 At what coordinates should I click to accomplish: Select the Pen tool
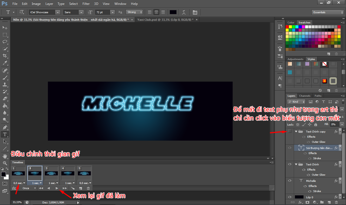(5, 127)
